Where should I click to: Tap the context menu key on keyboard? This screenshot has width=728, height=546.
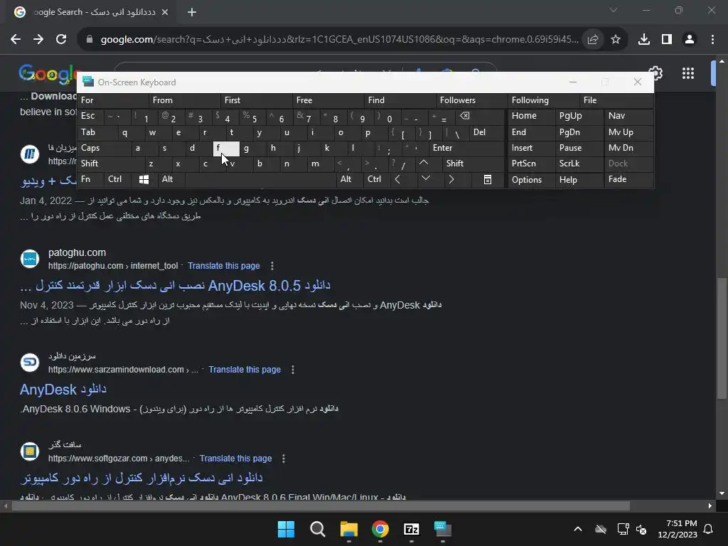pyautogui.click(x=488, y=180)
